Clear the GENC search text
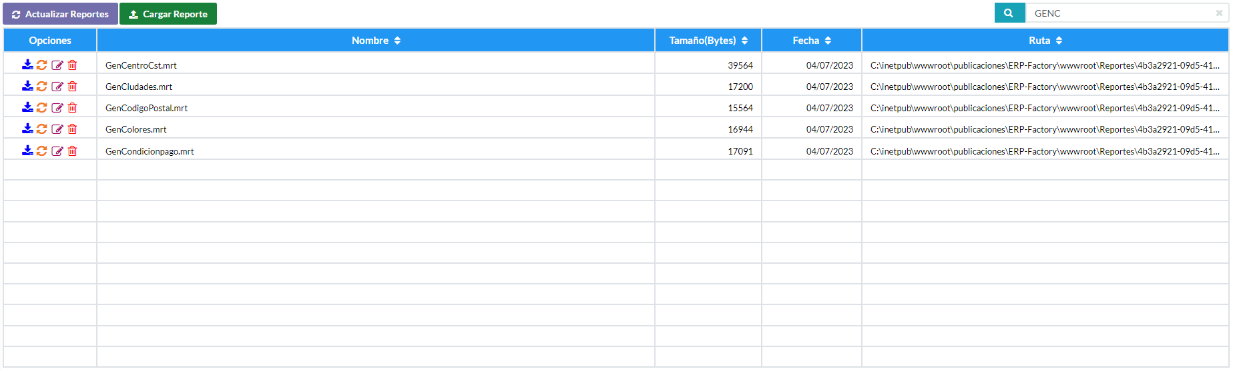This screenshot has width=1233, height=371. pos(1219,13)
